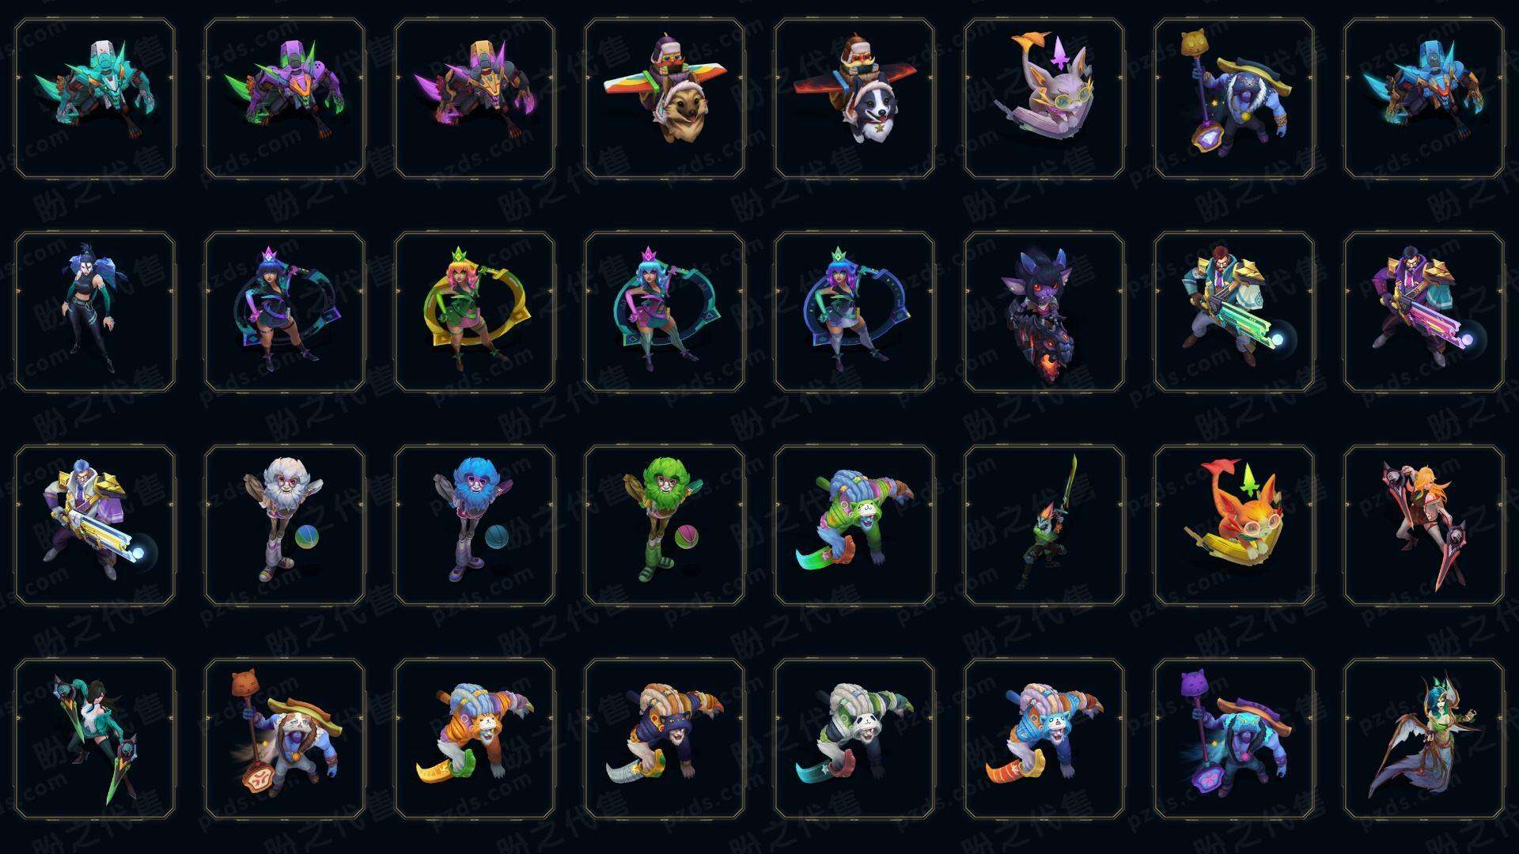
Task: Select the orange-haired woman with red blades
Action: click(x=1424, y=526)
